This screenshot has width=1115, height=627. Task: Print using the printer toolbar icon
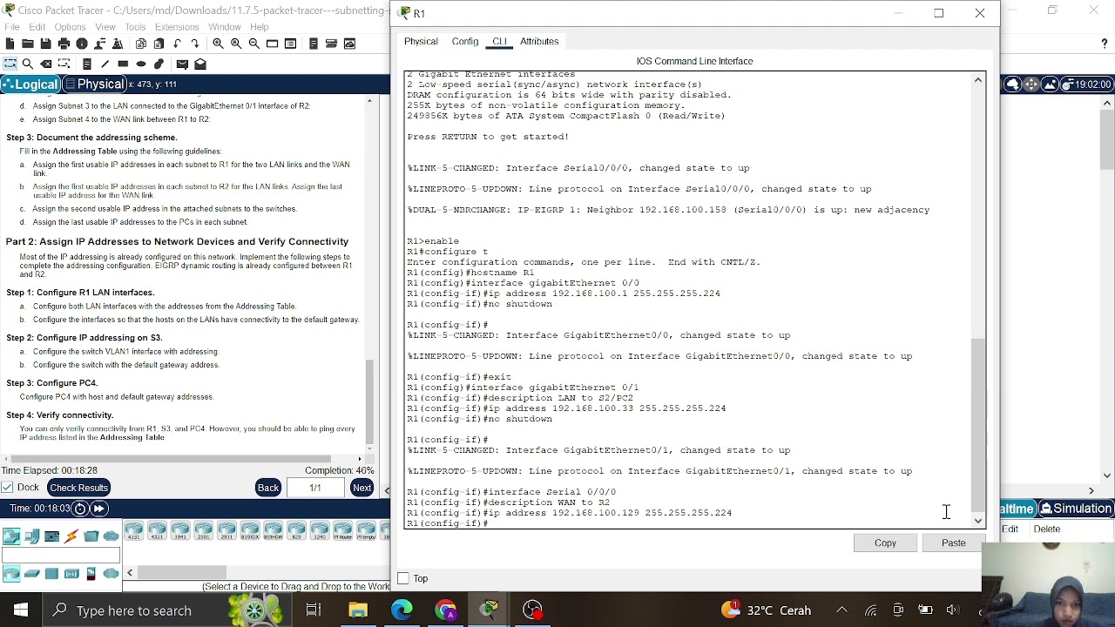64,44
